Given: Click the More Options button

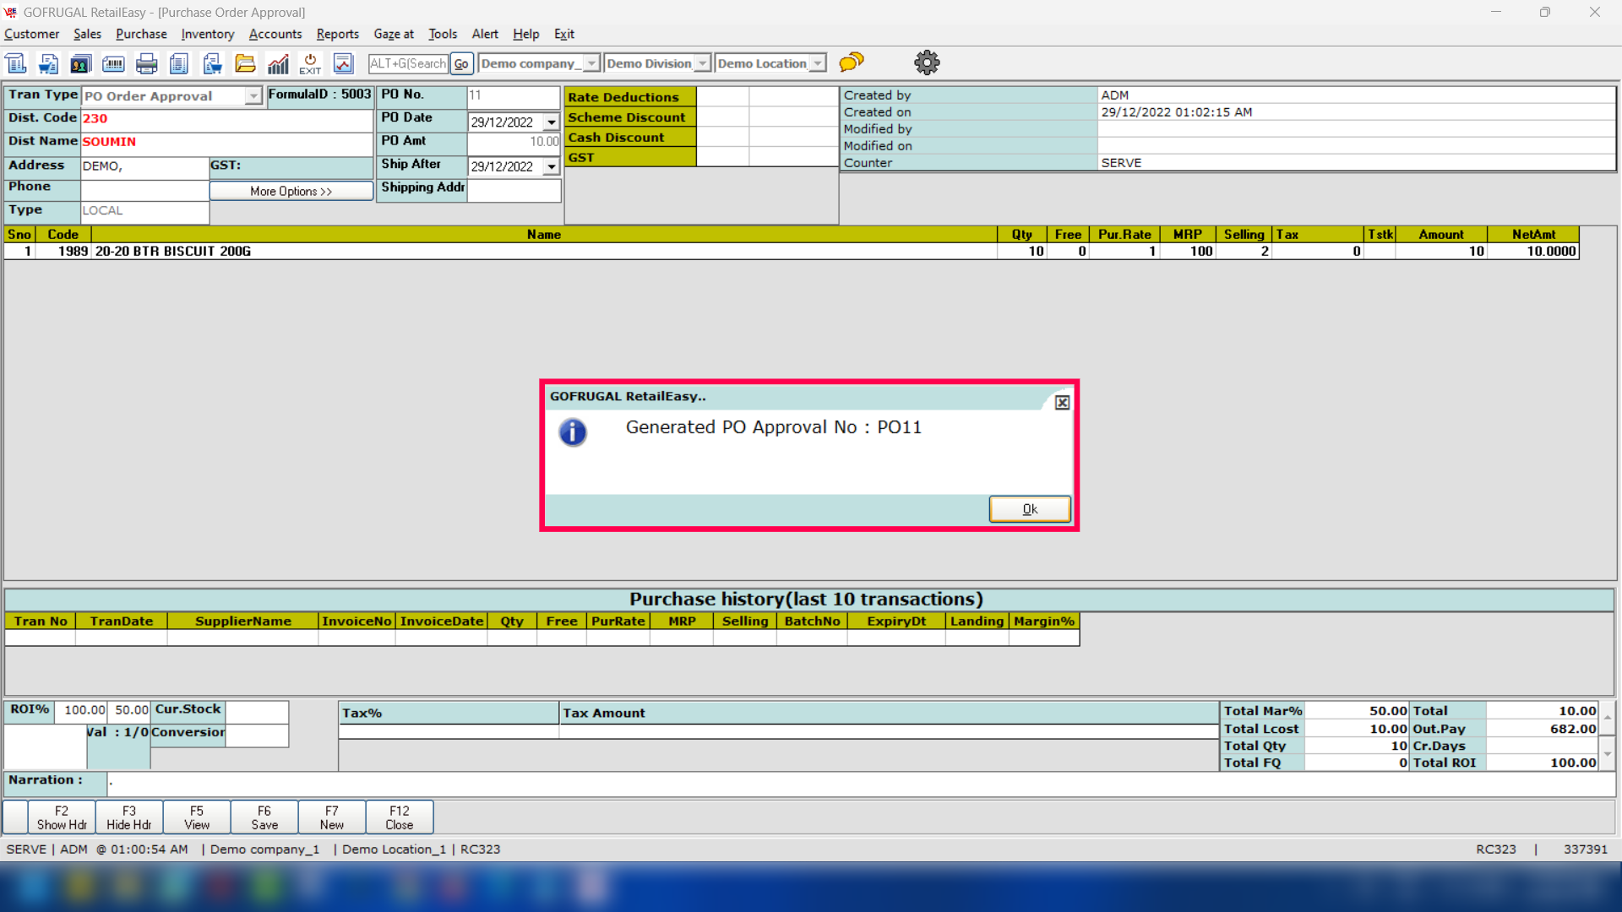Looking at the screenshot, I should coord(291,192).
